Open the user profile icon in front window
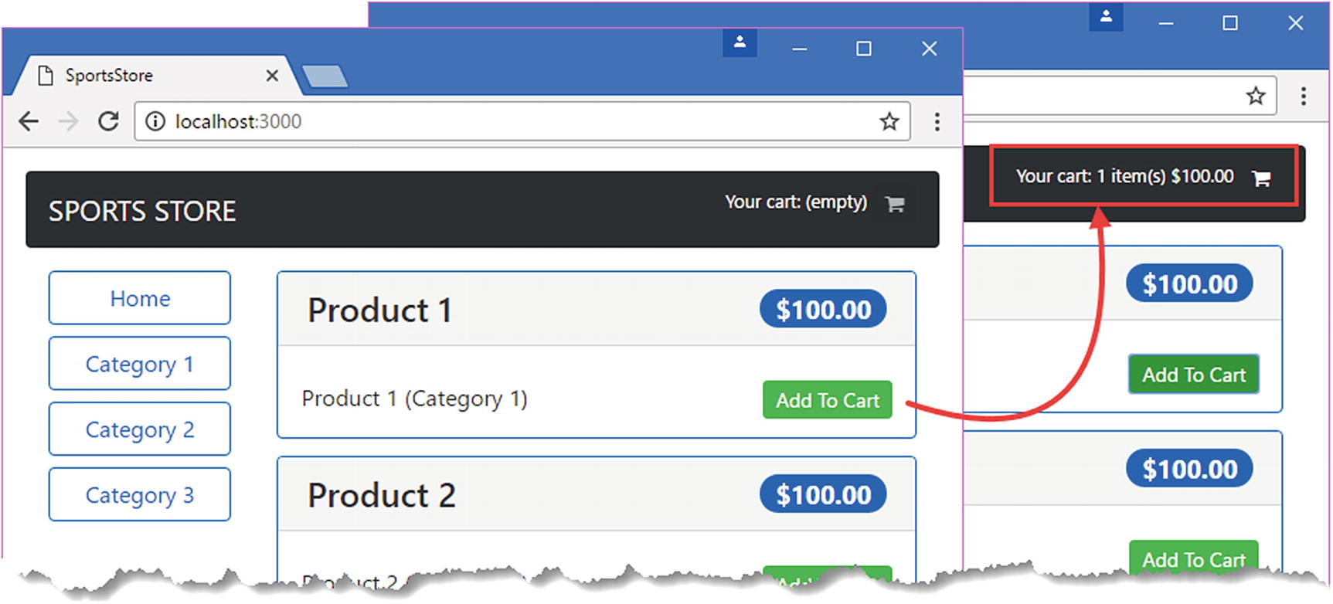 click(x=740, y=42)
